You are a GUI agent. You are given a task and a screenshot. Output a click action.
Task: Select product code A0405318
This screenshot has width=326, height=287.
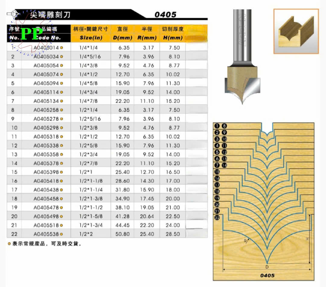46,137
